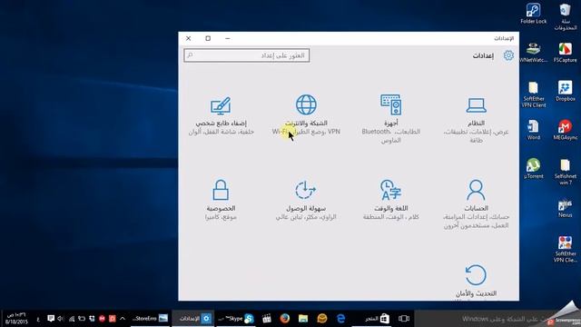Open the video editor clapperboard taskbar icon
The width and height of the screenshot is (581, 327).
pos(266,319)
